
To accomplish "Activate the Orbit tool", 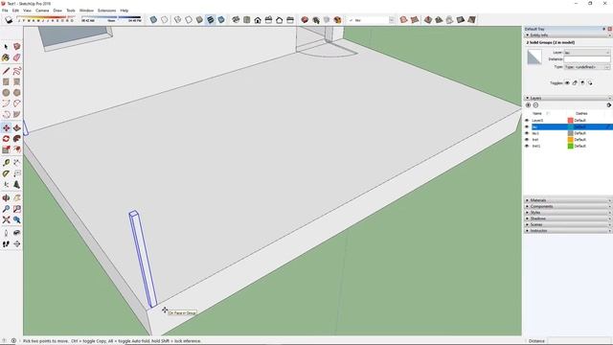I will click(x=6, y=198).
